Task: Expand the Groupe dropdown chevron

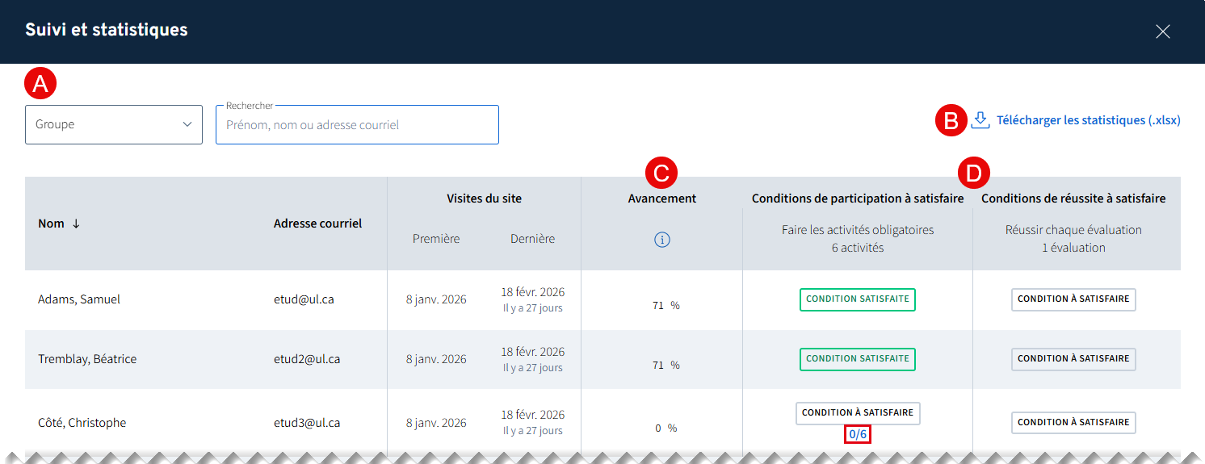Action: (187, 124)
